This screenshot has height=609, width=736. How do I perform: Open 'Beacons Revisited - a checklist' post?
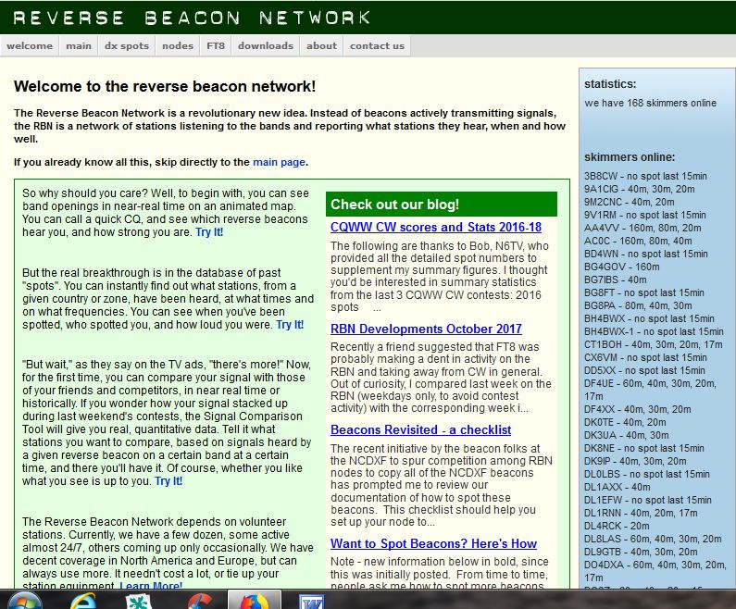pos(420,429)
